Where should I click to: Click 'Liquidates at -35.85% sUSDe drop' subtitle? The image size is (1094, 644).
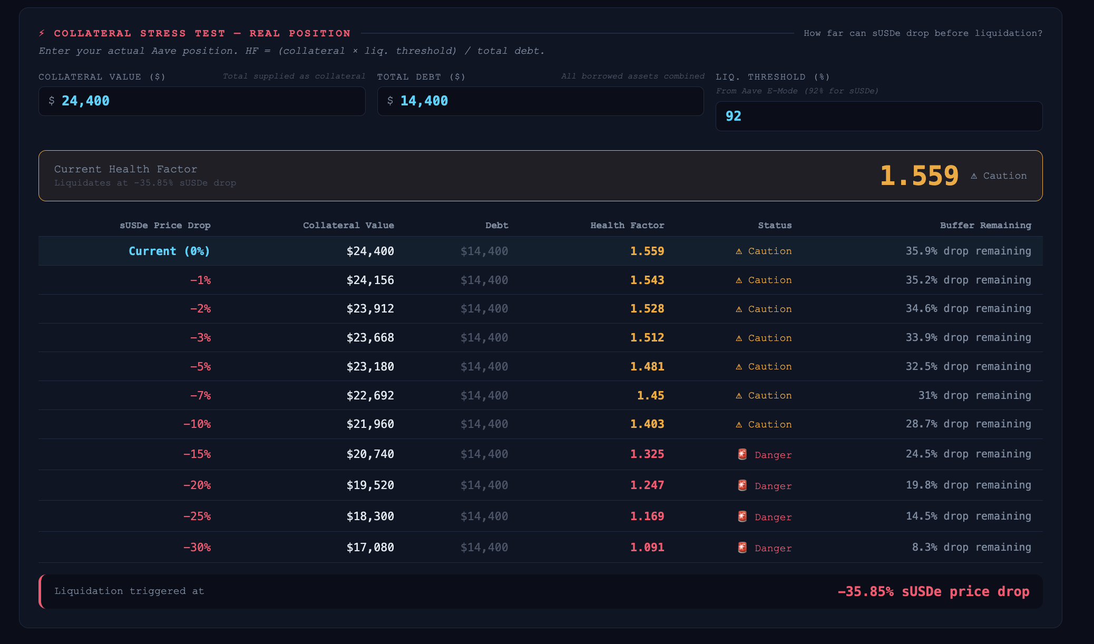point(145,183)
